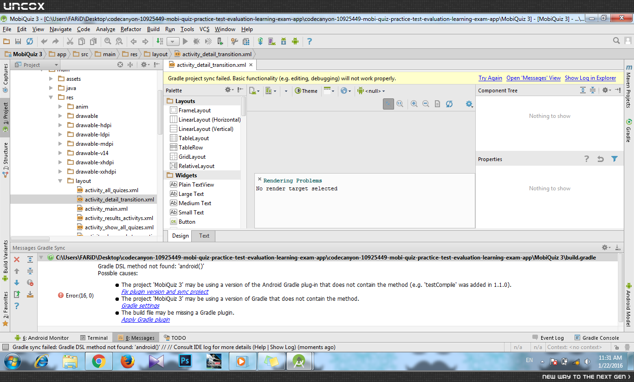The height and width of the screenshot is (382, 634).
Task: Click the blue Help question mark in toolbar
Action: (310, 41)
